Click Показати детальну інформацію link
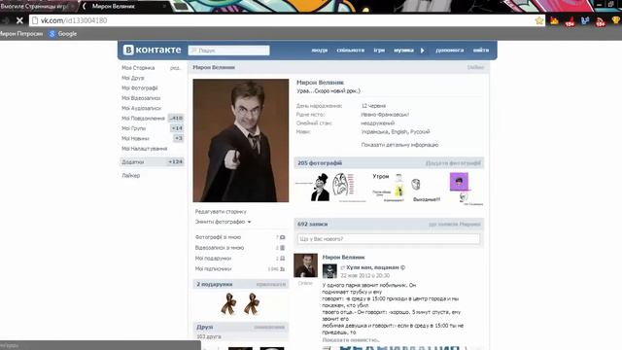The width and height of the screenshot is (622, 350). 399,145
